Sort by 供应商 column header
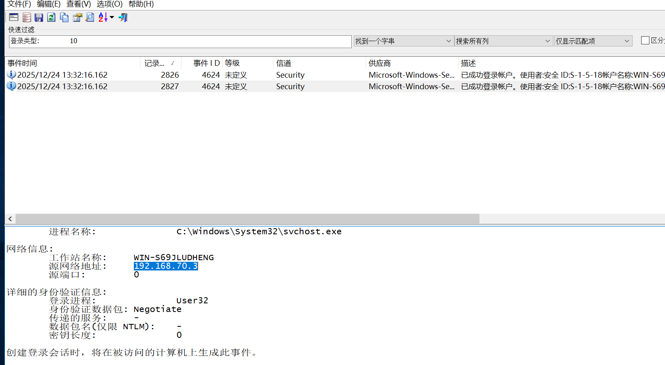This screenshot has width=665, height=365. coord(412,63)
